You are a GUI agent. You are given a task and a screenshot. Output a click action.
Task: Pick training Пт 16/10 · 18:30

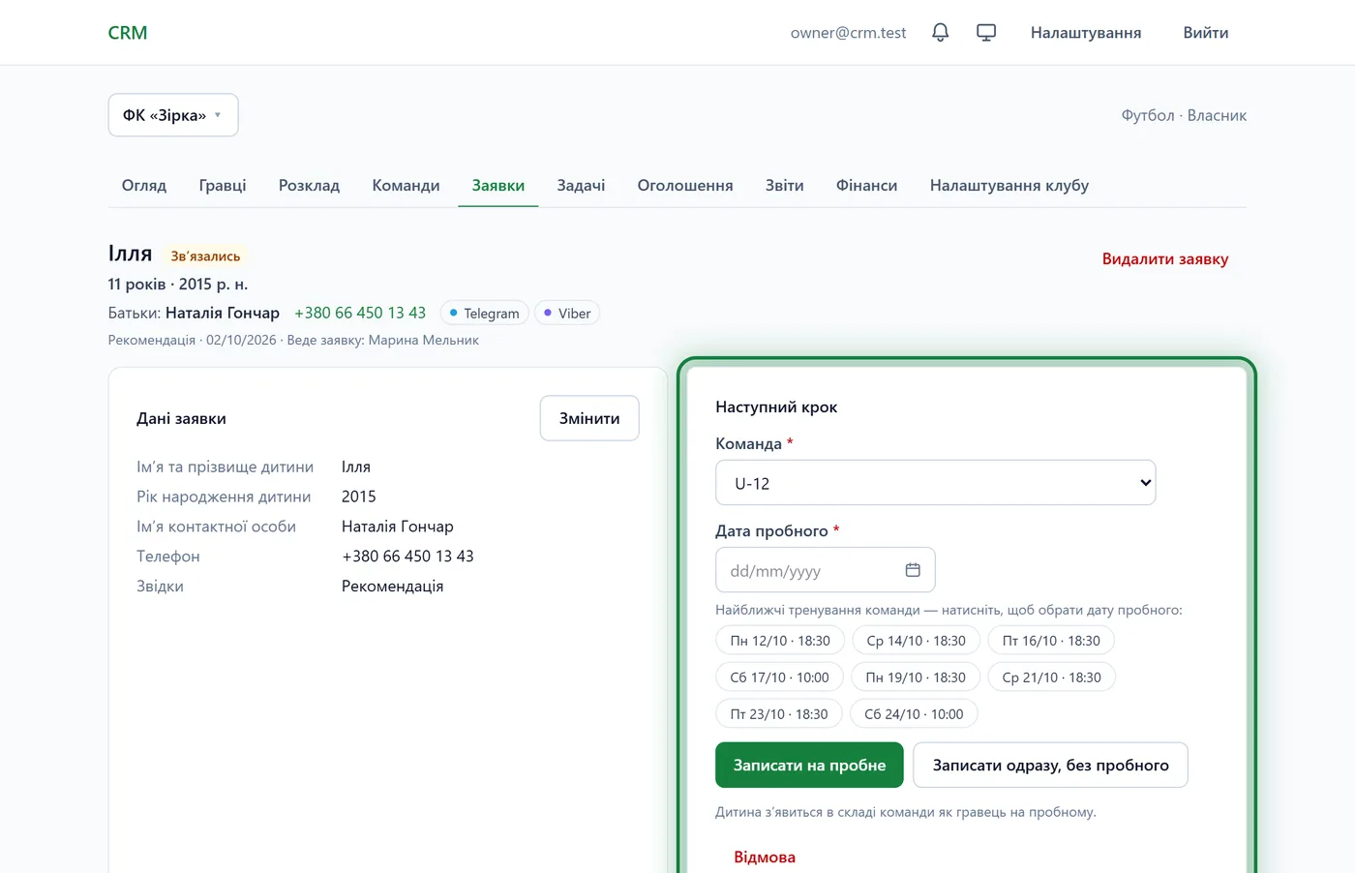tap(1051, 641)
